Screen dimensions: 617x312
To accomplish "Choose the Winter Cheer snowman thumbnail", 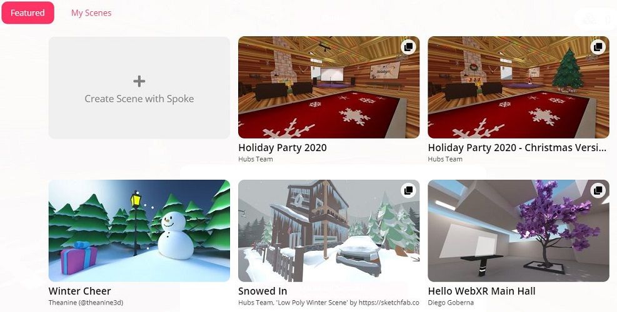I will (x=139, y=231).
